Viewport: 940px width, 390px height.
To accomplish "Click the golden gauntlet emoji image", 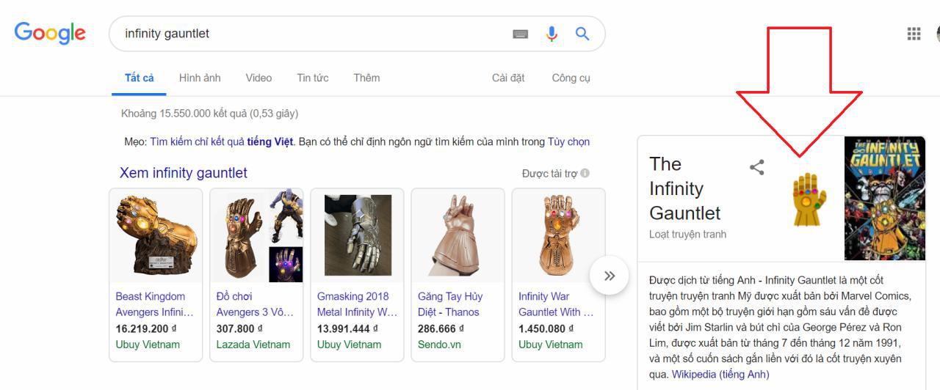I will 809,199.
